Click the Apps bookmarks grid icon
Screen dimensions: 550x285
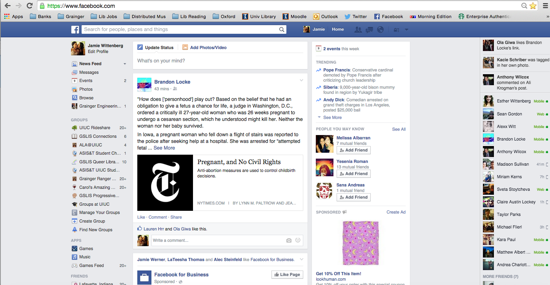tap(7, 16)
